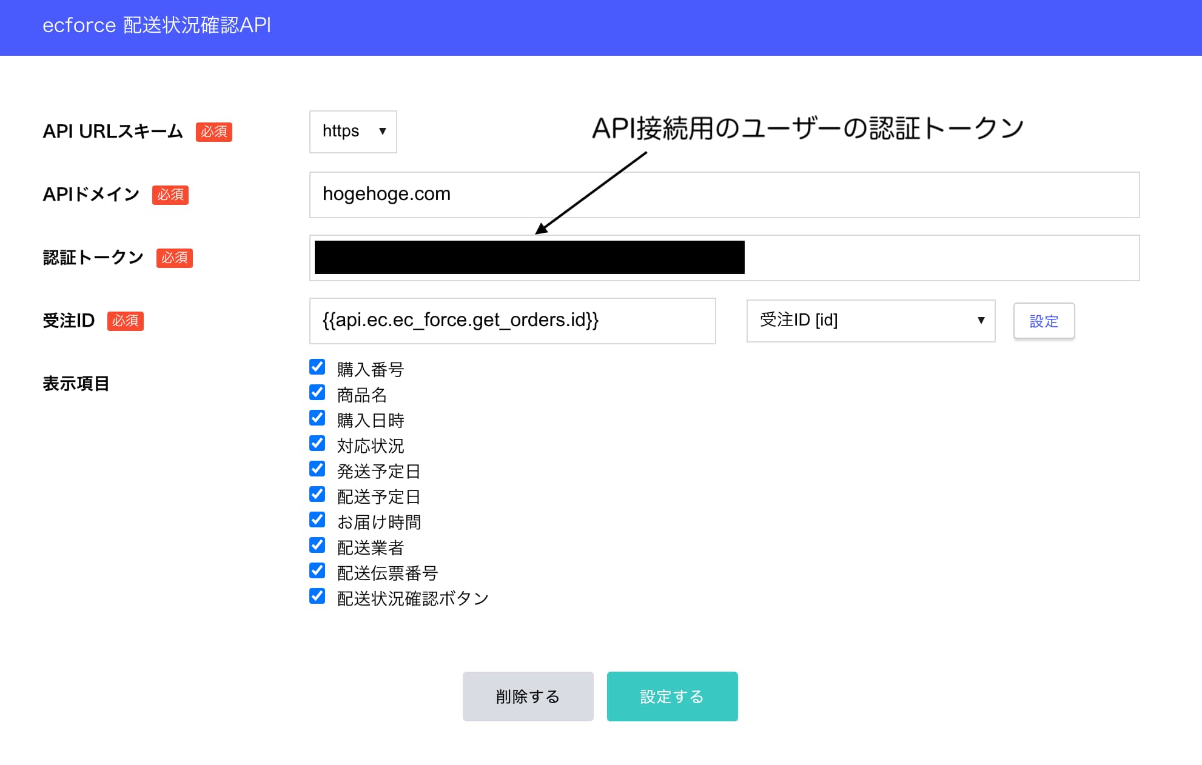Click the 設定 button beside 受注ID dropdown
This screenshot has width=1202, height=765.
tap(1044, 321)
